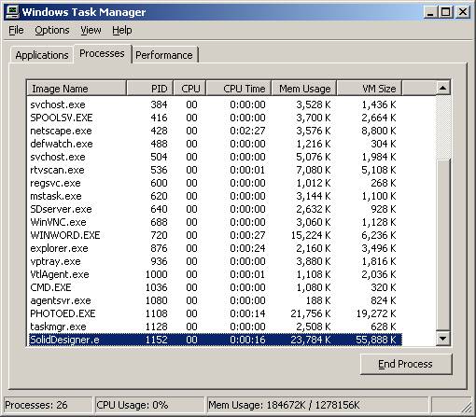Open the View menu
The width and height of the screenshot is (476, 417).
[91, 30]
